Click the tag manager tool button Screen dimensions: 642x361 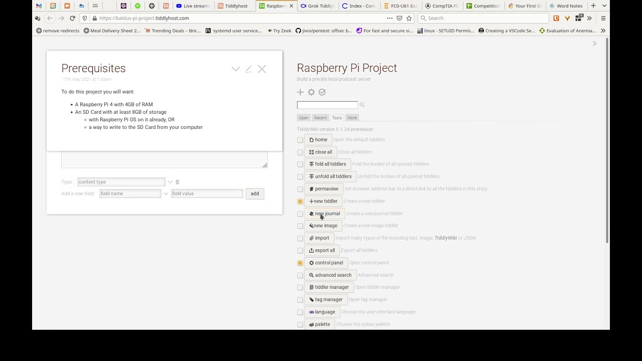326,299
